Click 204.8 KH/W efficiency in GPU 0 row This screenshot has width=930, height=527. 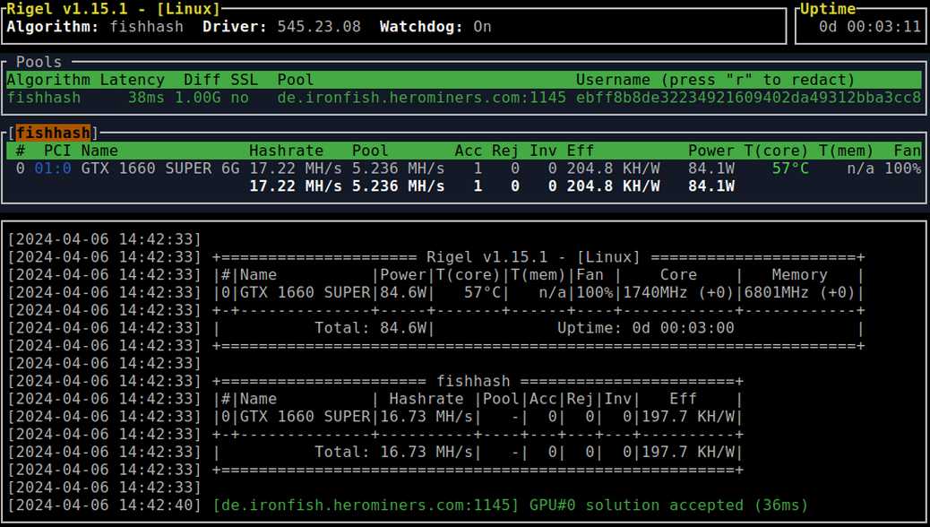click(x=613, y=168)
